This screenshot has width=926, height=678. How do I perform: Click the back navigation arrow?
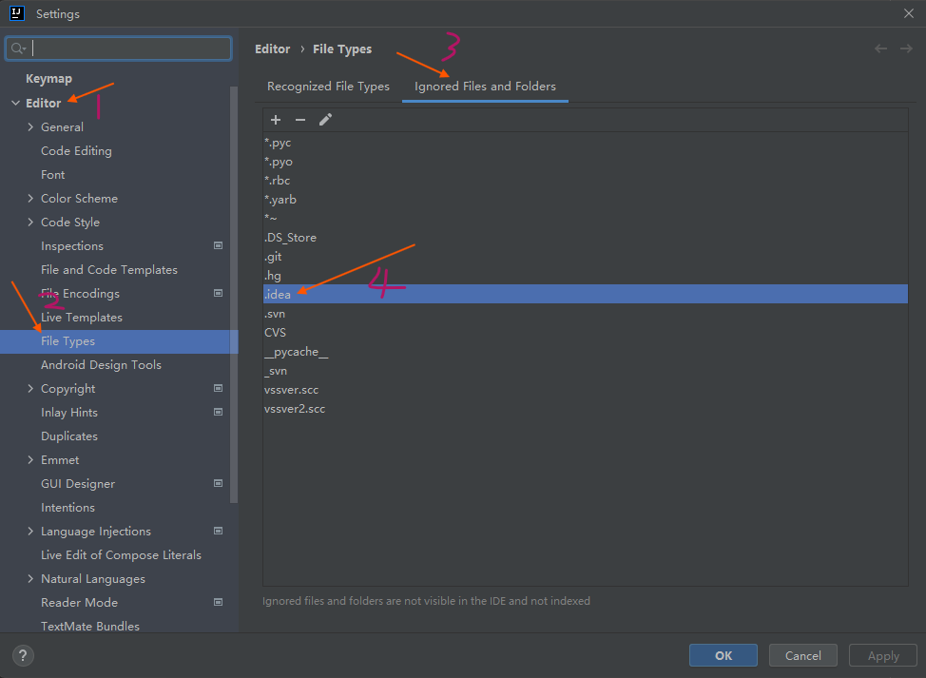click(x=880, y=48)
